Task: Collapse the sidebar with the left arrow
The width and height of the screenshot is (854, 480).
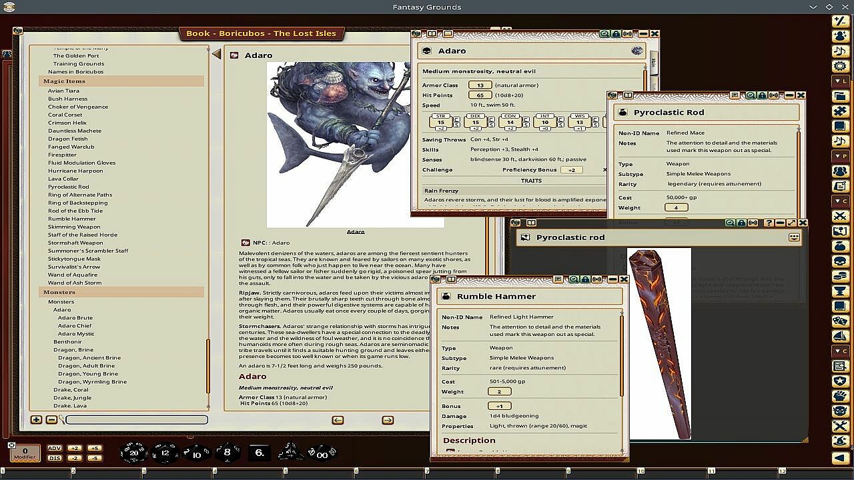Action: point(840,457)
